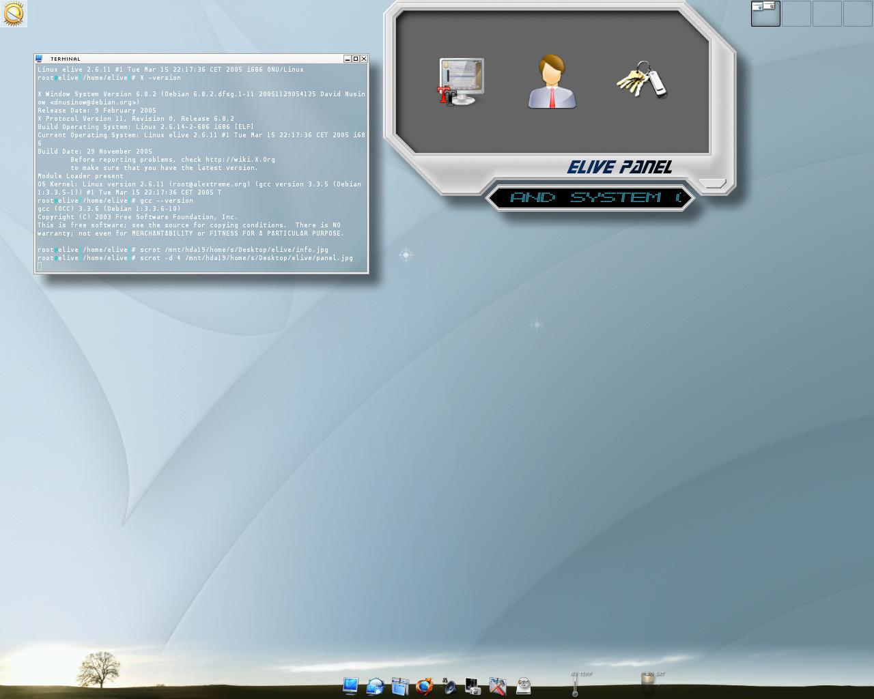Image resolution: width=874 pixels, height=699 pixels.
Task: Click the 'scrot -d 4' panel.jpg command line
Action: click(x=195, y=258)
